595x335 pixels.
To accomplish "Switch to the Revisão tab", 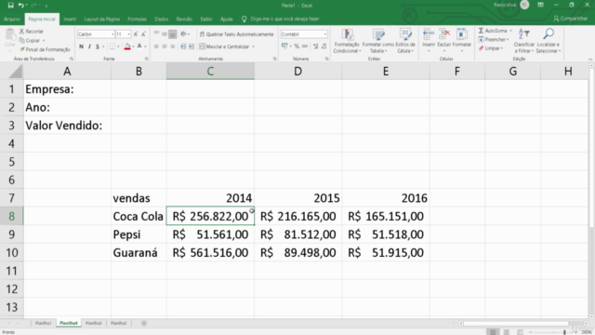I will pyautogui.click(x=184, y=19).
